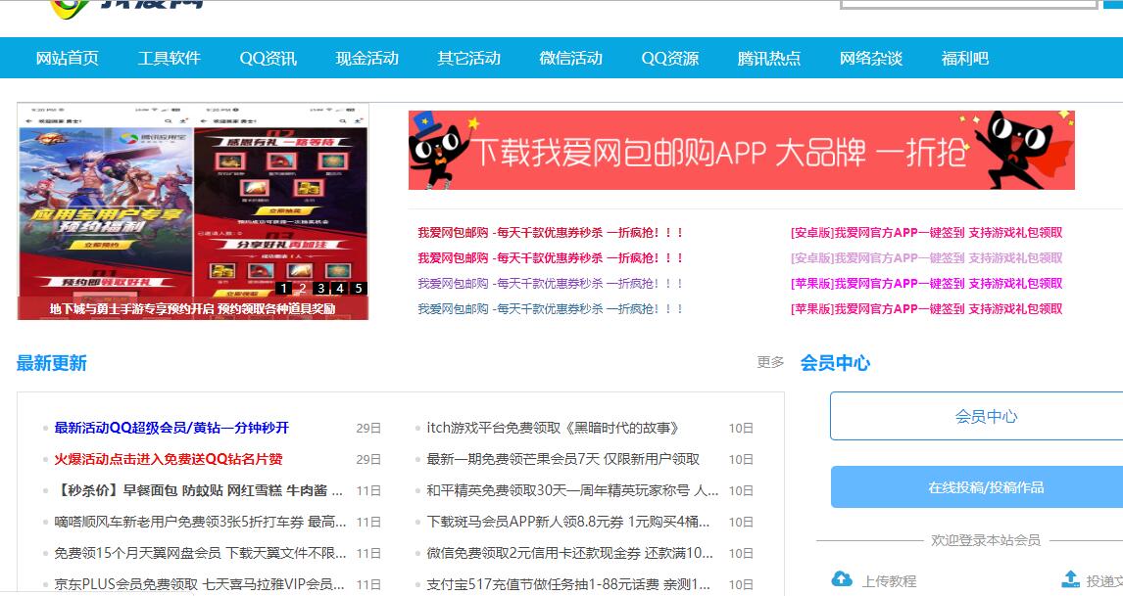Open 微信免费领取2元信用卡还款现金券 article

tap(570, 553)
